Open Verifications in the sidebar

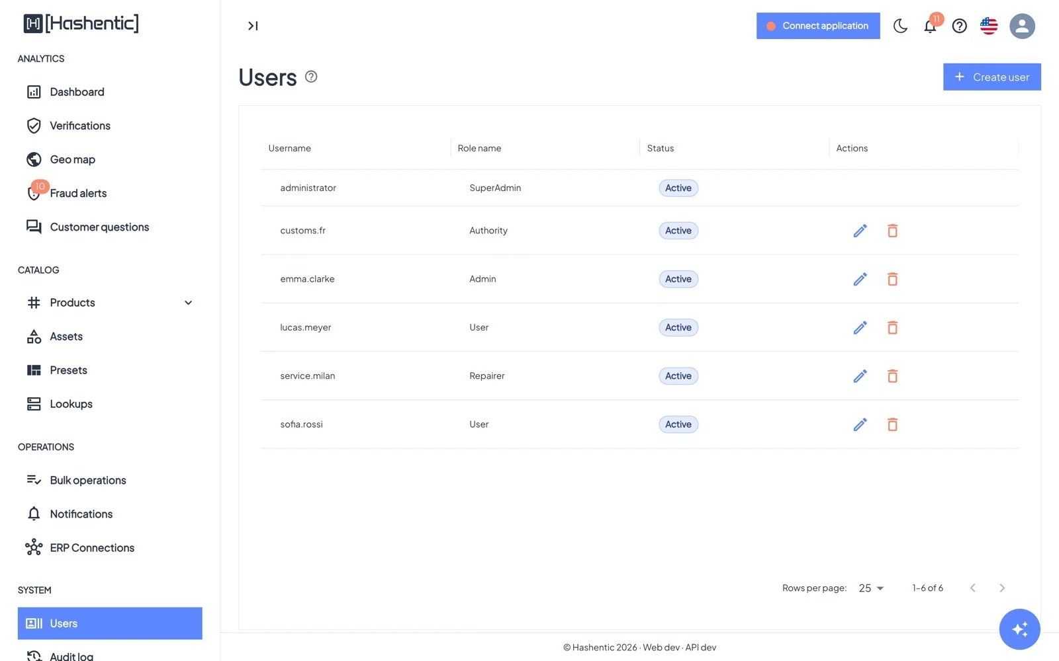pos(110,126)
